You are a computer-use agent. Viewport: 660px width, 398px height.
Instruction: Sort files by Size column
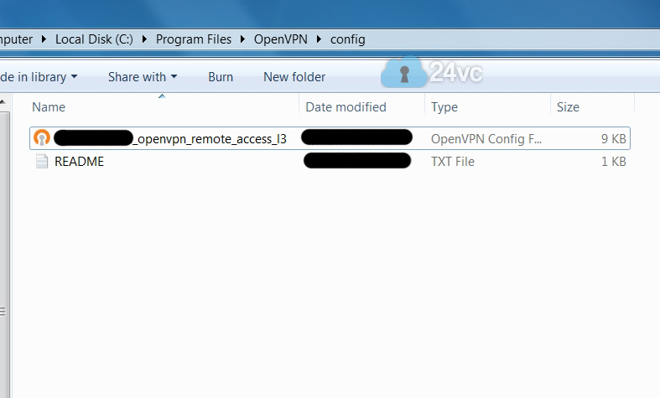(568, 107)
